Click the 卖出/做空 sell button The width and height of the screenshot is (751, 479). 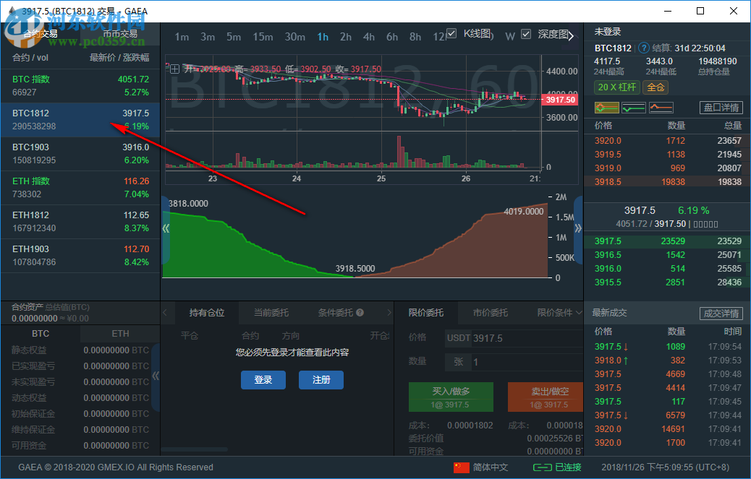(546, 397)
